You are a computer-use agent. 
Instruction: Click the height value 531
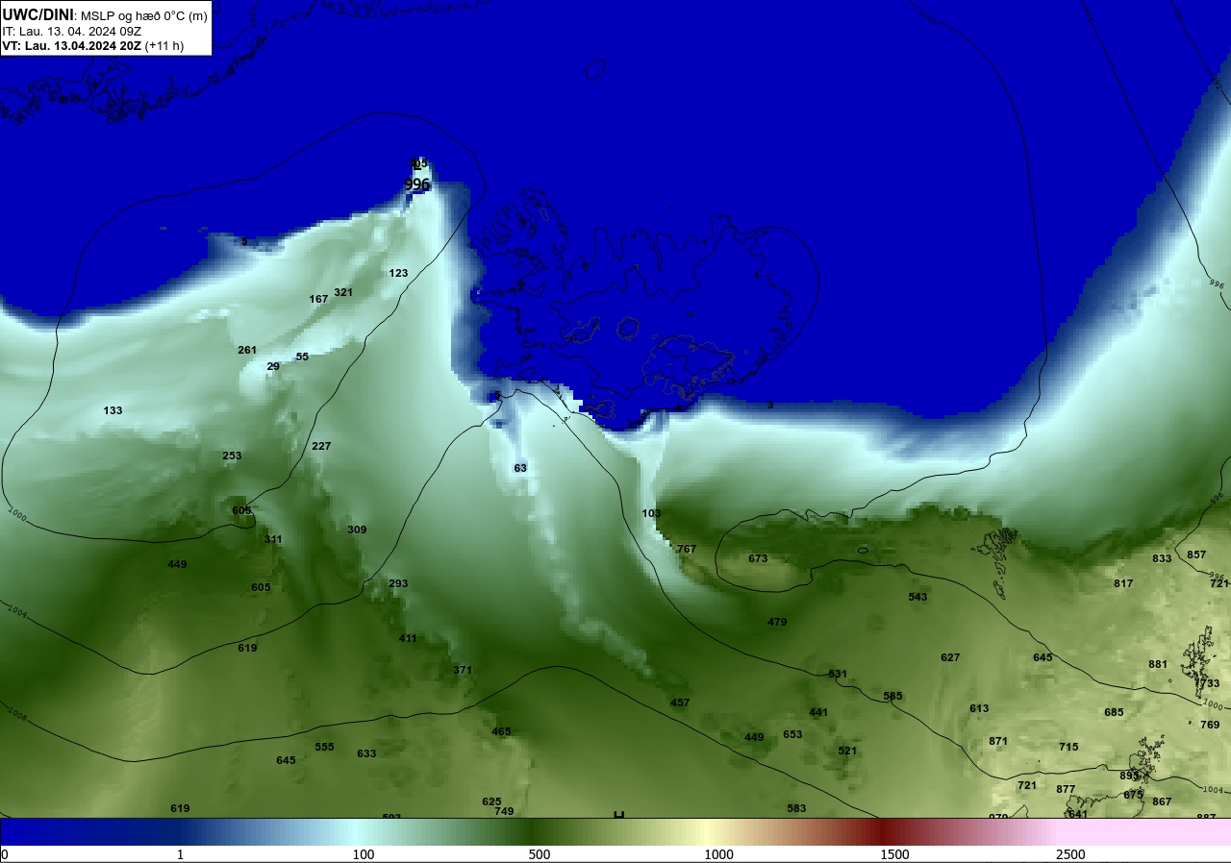[x=838, y=674]
